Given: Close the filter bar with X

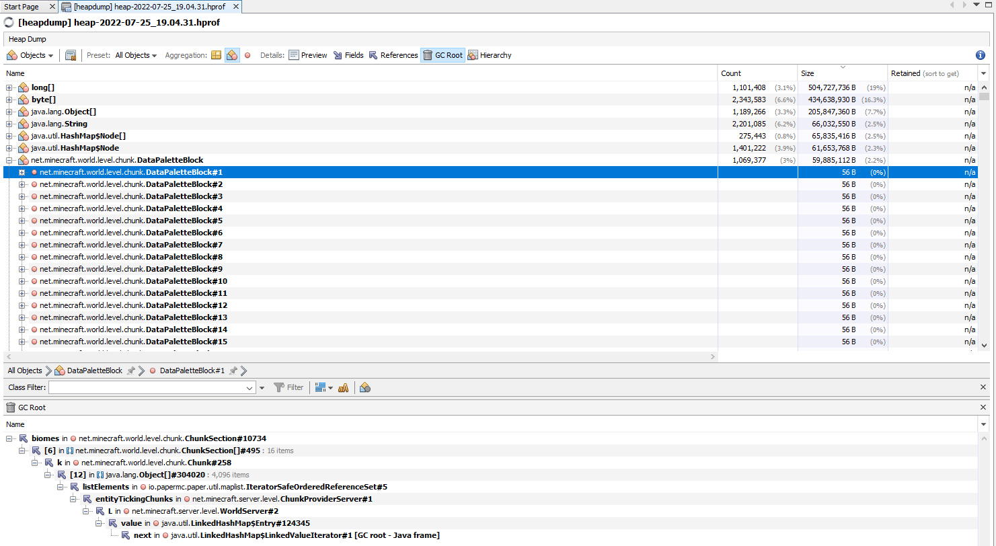Looking at the screenshot, I should (983, 387).
